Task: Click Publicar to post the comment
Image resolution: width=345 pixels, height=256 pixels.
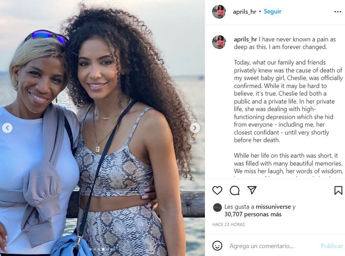Action: [332, 246]
